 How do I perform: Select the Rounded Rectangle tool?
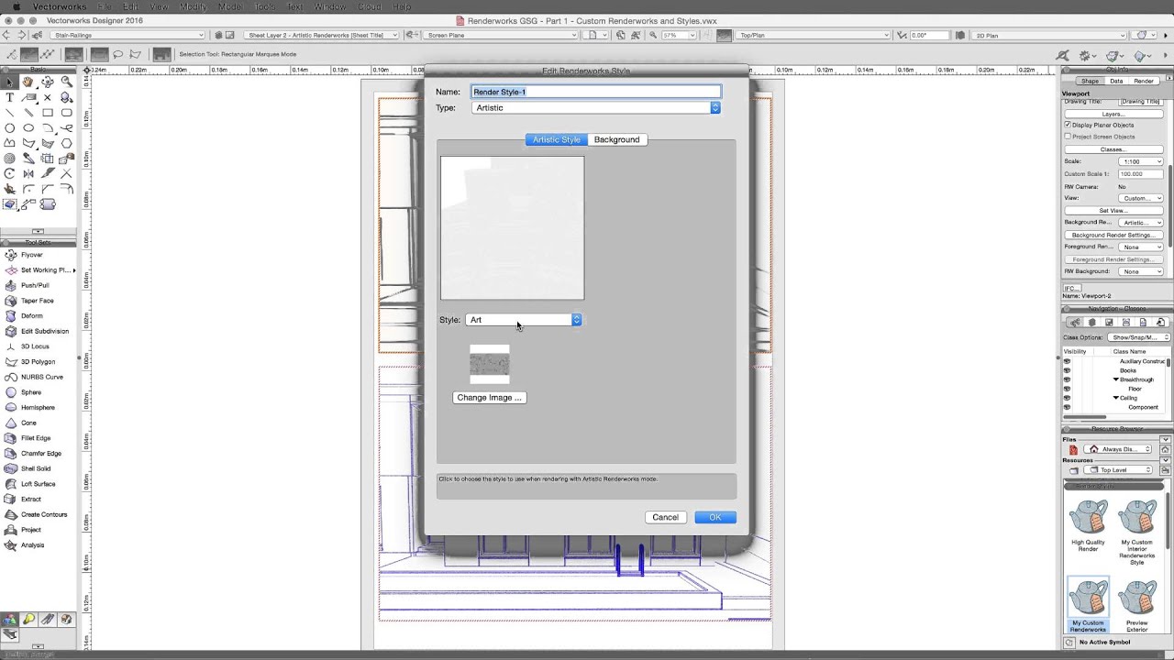coord(67,113)
